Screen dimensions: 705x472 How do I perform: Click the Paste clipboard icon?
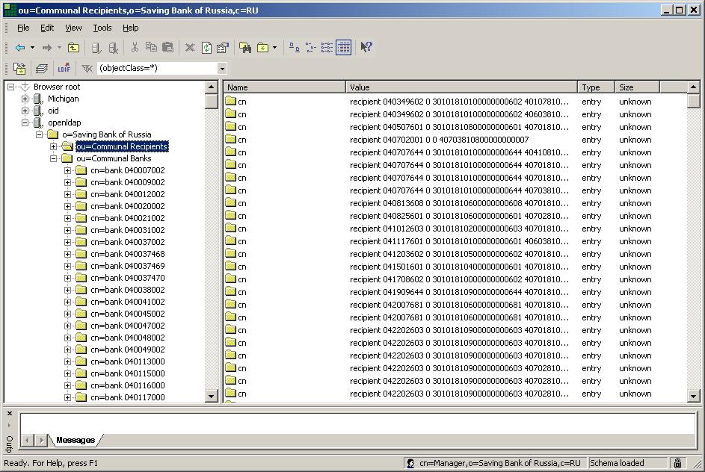tap(167, 47)
